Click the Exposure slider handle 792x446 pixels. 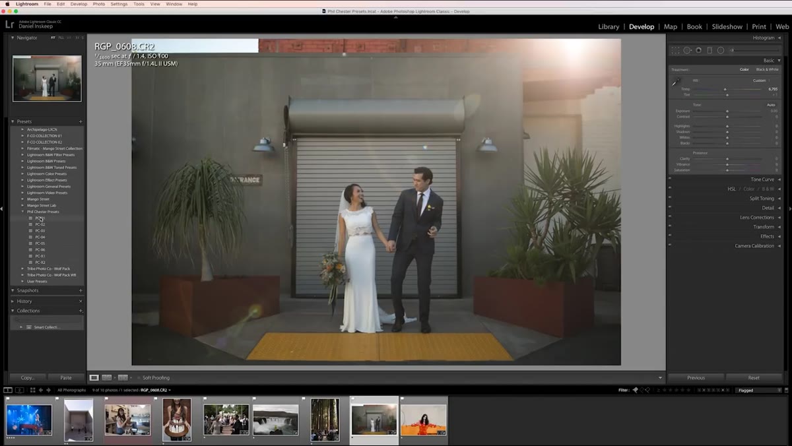[x=727, y=111]
